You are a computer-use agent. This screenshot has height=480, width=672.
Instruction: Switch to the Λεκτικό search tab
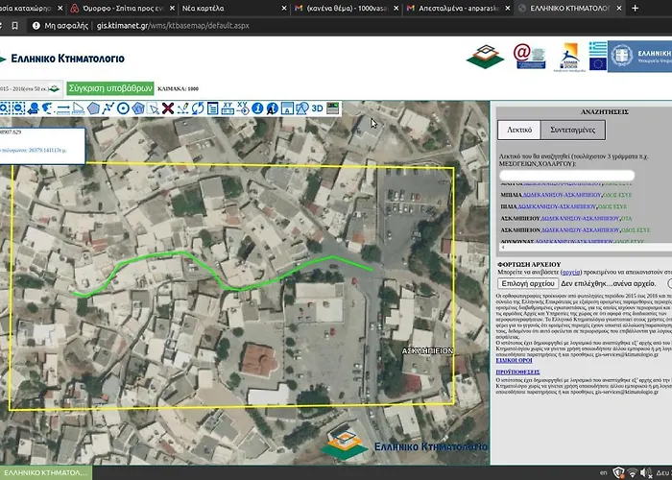pyautogui.click(x=519, y=130)
